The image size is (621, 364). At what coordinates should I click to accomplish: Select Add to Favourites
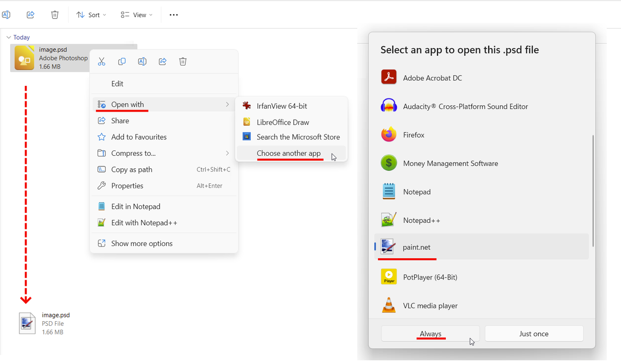click(164, 137)
